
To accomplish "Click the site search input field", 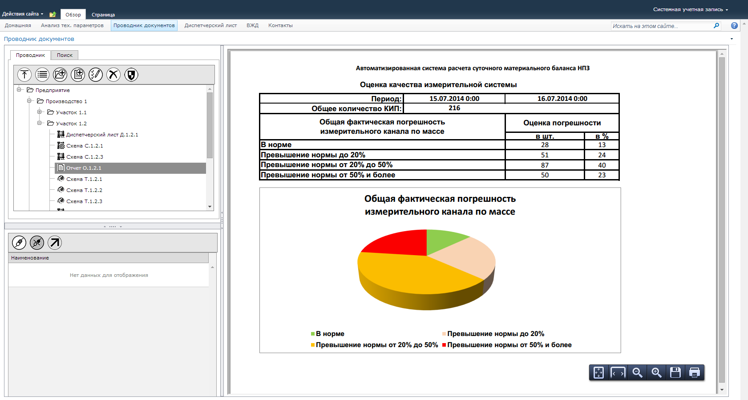I will (x=662, y=26).
